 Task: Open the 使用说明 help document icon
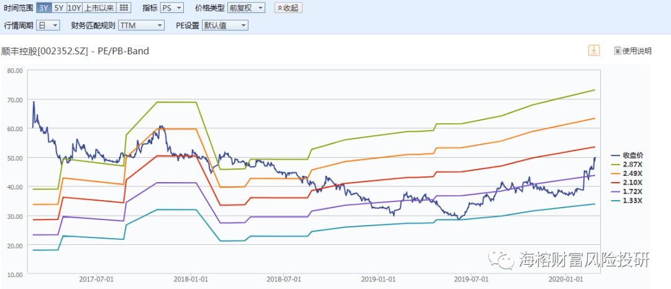tap(618, 51)
